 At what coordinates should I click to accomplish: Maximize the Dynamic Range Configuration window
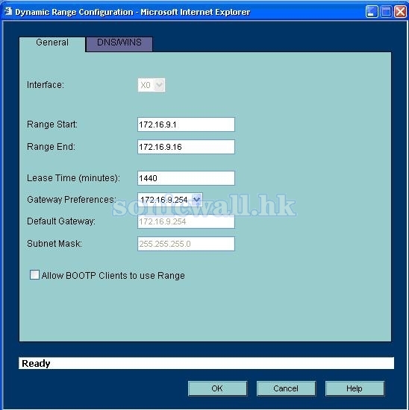coord(386,12)
